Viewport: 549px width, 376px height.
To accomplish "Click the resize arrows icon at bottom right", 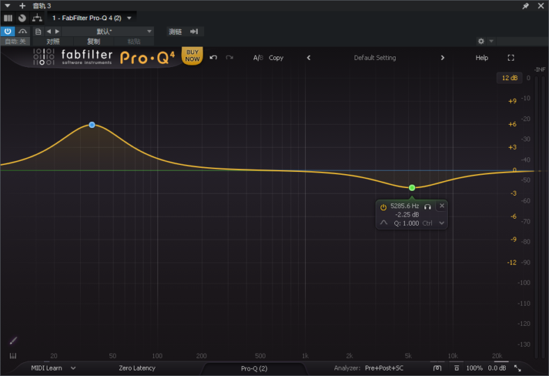I will [518, 368].
